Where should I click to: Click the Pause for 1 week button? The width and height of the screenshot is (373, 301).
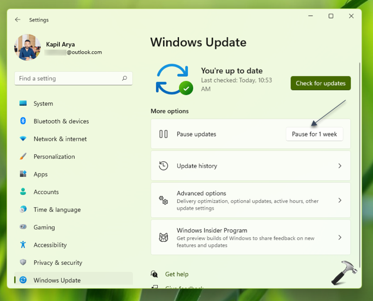tap(314, 134)
